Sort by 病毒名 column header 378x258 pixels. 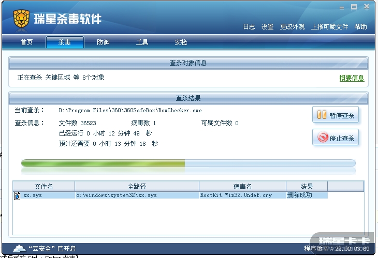point(242,187)
